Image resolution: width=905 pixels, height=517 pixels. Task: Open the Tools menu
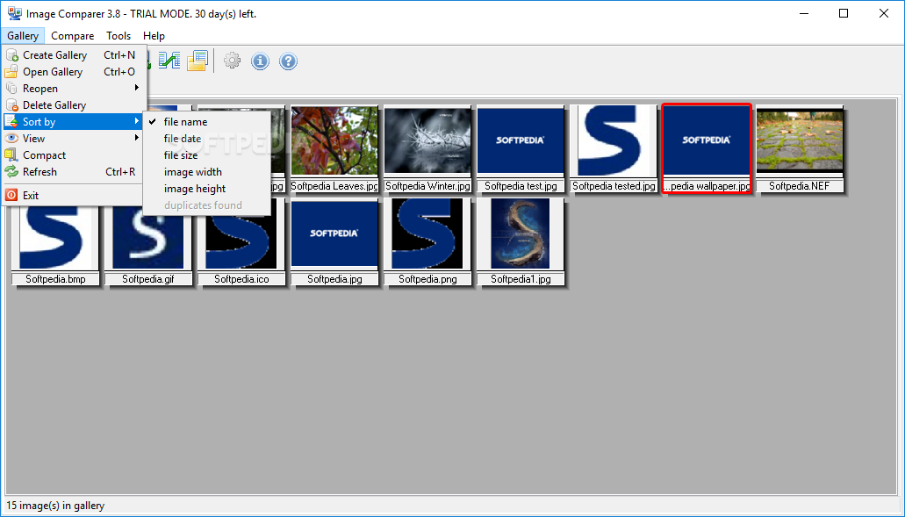click(x=119, y=36)
